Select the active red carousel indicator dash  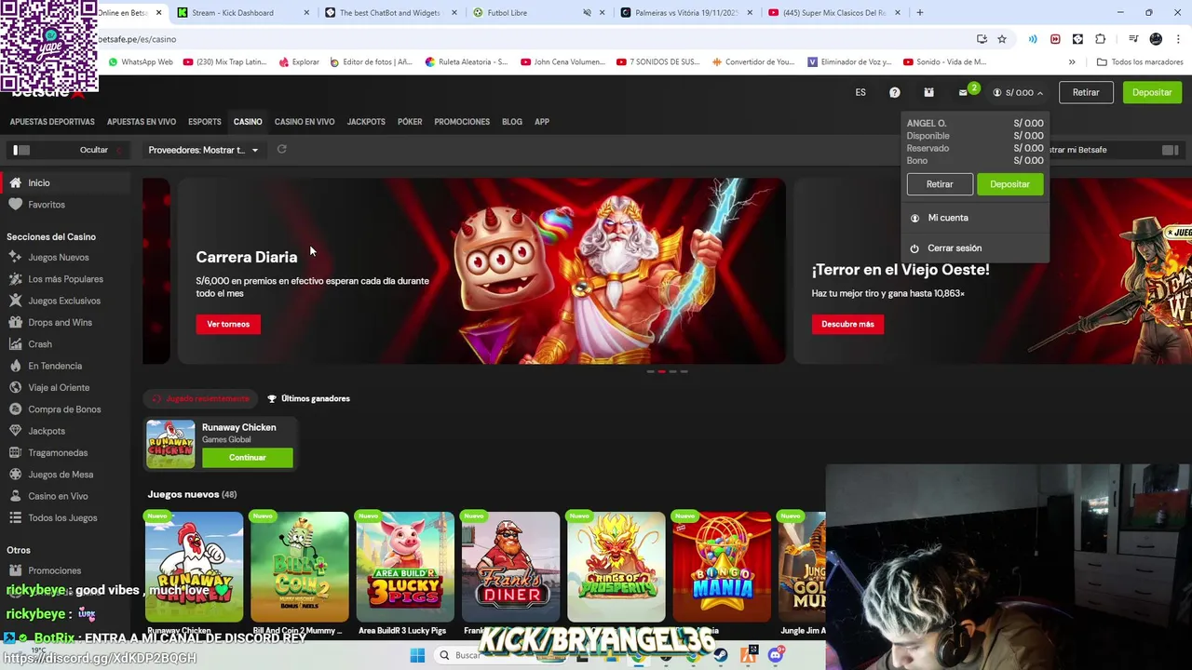pyautogui.click(x=661, y=371)
